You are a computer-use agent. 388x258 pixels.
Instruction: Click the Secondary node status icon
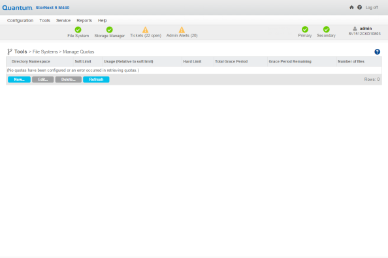click(x=327, y=29)
